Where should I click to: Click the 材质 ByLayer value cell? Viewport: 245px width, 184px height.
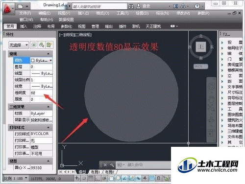(42, 114)
